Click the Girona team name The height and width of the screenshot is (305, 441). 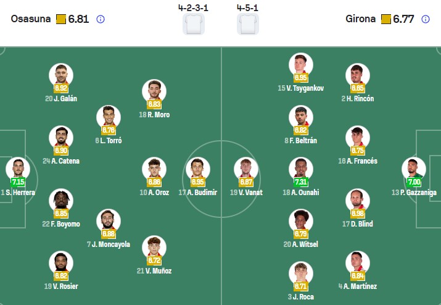pyautogui.click(x=361, y=19)
